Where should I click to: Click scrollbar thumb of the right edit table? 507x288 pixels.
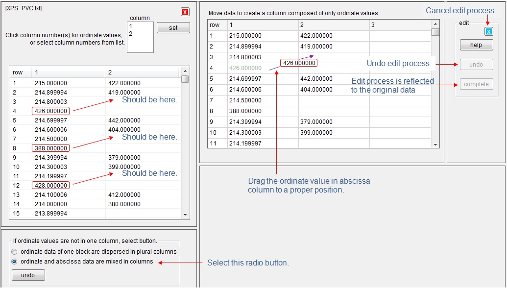pyautogui.click(x=435, y=32)
